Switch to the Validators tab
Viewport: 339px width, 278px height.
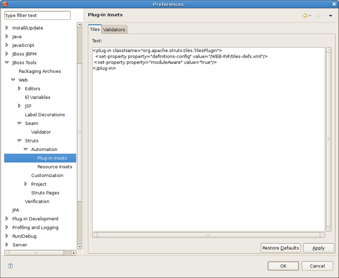click(114, 29)
